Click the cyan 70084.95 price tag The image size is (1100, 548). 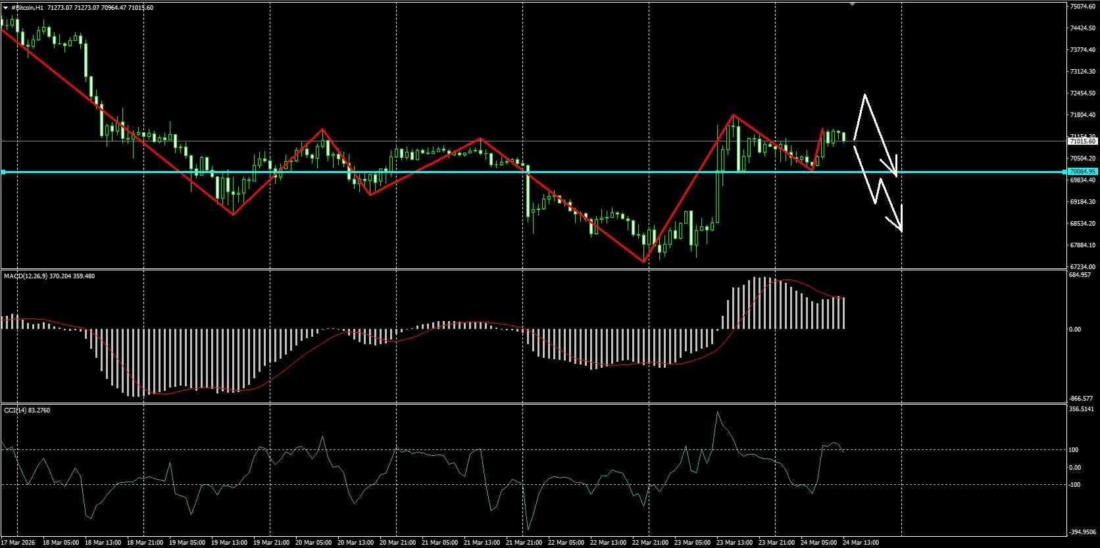(x=1082, y=172)
